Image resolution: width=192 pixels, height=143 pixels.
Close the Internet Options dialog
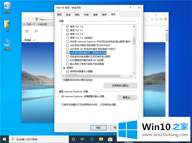139,8
